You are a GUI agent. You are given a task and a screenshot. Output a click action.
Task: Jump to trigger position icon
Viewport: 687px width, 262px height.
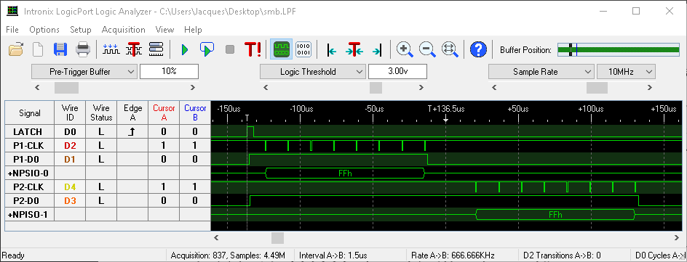[354, 49]
